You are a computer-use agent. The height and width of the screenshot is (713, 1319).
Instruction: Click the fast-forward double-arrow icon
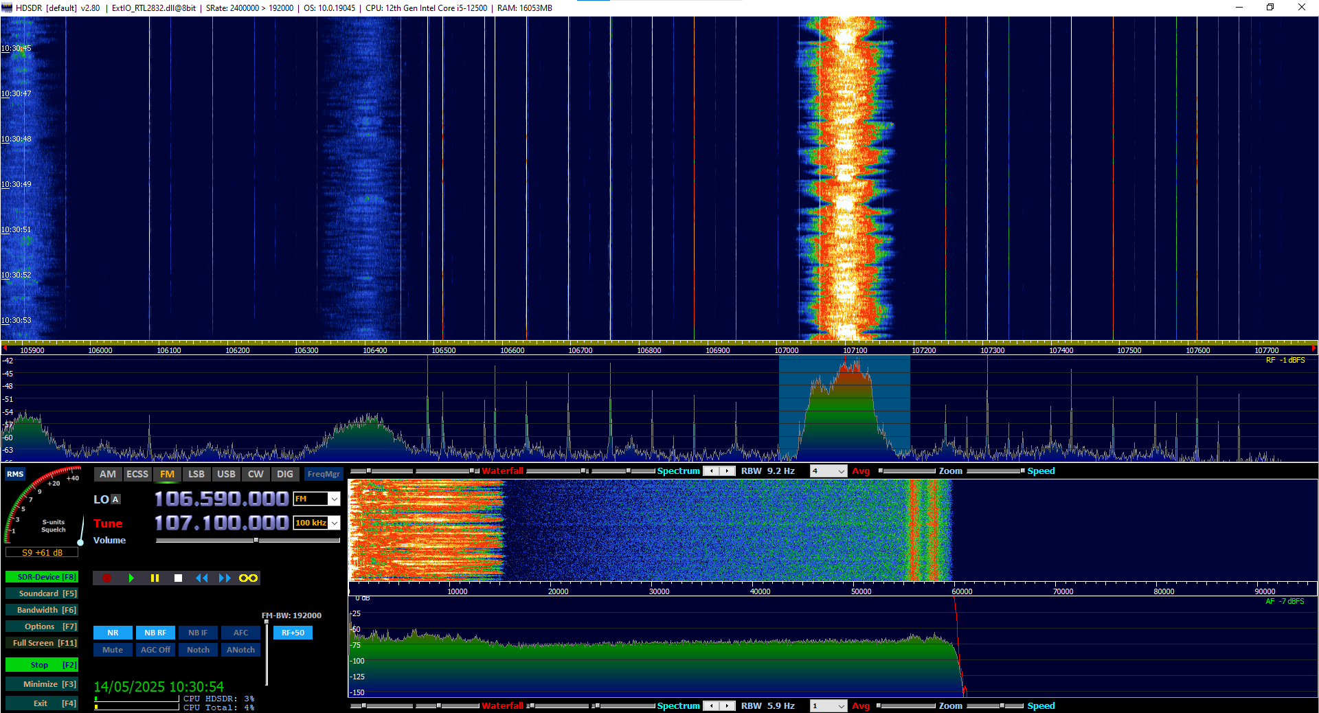pyautogui.click(x=225, y=578)
